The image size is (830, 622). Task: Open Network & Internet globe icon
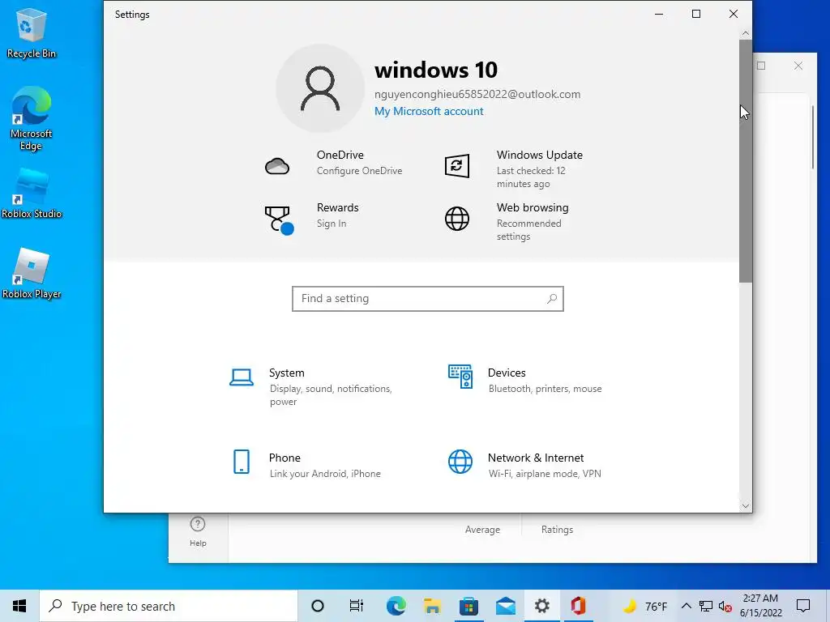pyautogui.click(x=460, y=462)
